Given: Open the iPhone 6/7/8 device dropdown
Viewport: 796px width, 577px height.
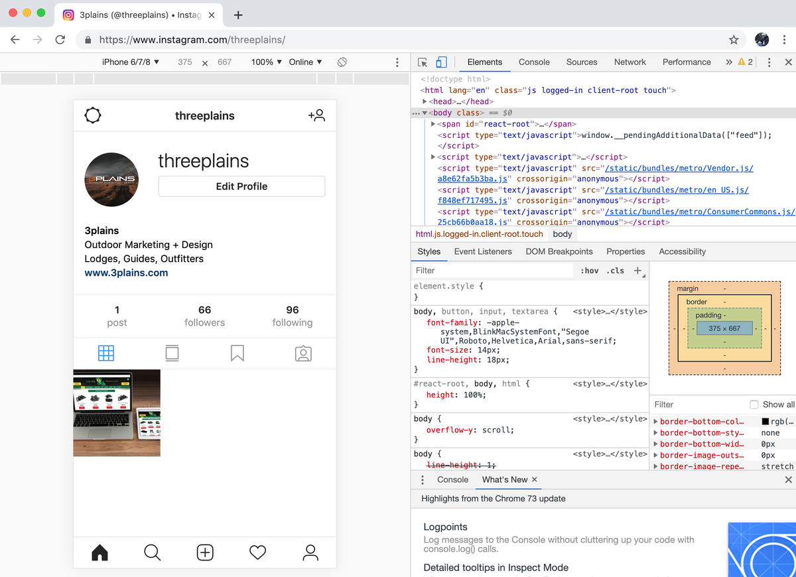Looking at the screenshot, I should tap(131, 62).
